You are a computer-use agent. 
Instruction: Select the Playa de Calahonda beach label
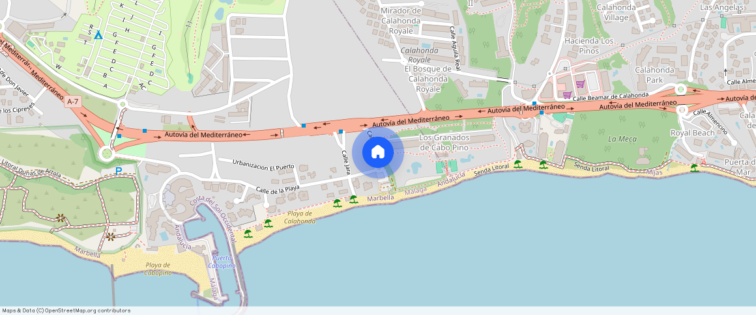click(x=300, y=217)
